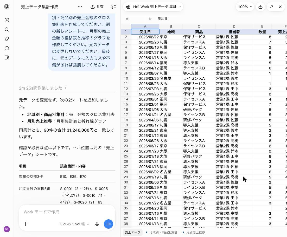This screenshot has height=237, width=287.
Task: Click the fx function icon
Action: coord(150,19)
